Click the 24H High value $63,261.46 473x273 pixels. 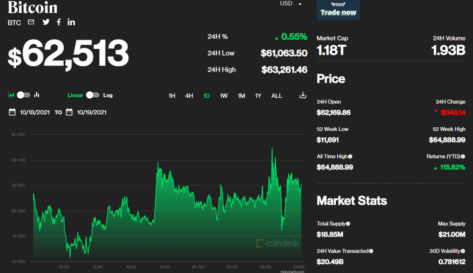click(284, 70)
